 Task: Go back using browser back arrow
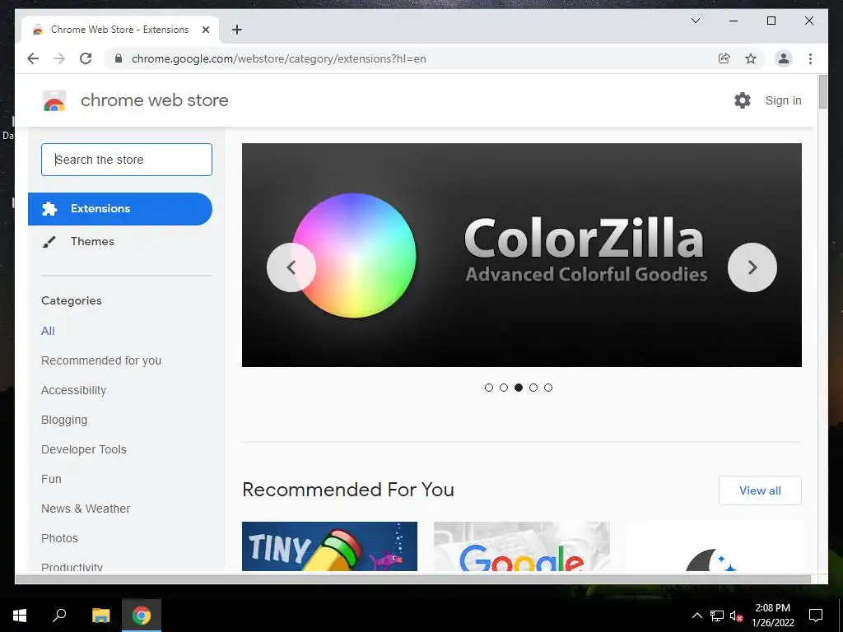(33, 58)
